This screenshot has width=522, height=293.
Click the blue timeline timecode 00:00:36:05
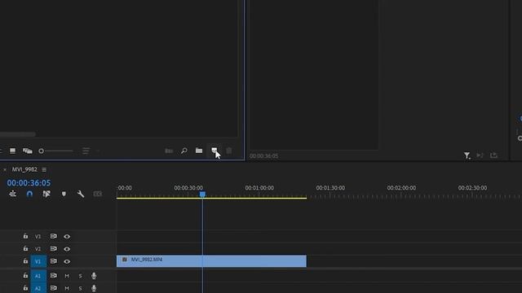coord(29,182)
